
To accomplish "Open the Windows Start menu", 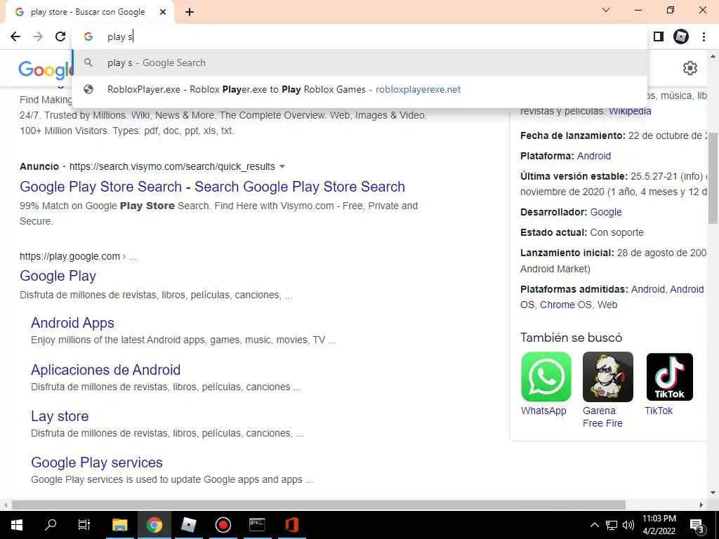I will (x=17, y=525).
